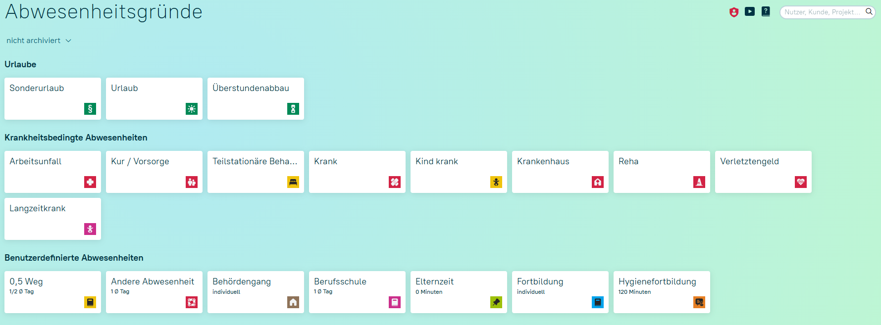Click the search magnifier icon
881x325 pixels.
click(869, 12)
